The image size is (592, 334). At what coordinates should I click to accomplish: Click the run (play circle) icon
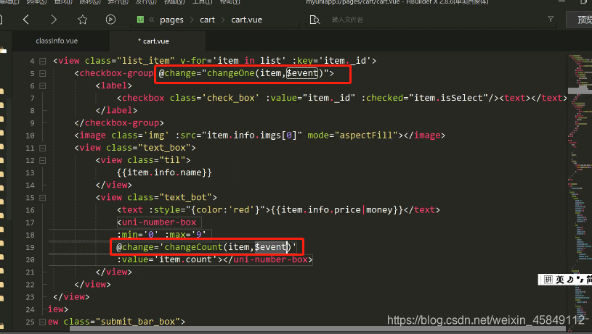[x=110, y=20]
